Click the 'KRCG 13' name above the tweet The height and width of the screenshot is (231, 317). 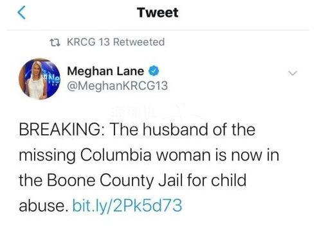(x=88, y=42)
